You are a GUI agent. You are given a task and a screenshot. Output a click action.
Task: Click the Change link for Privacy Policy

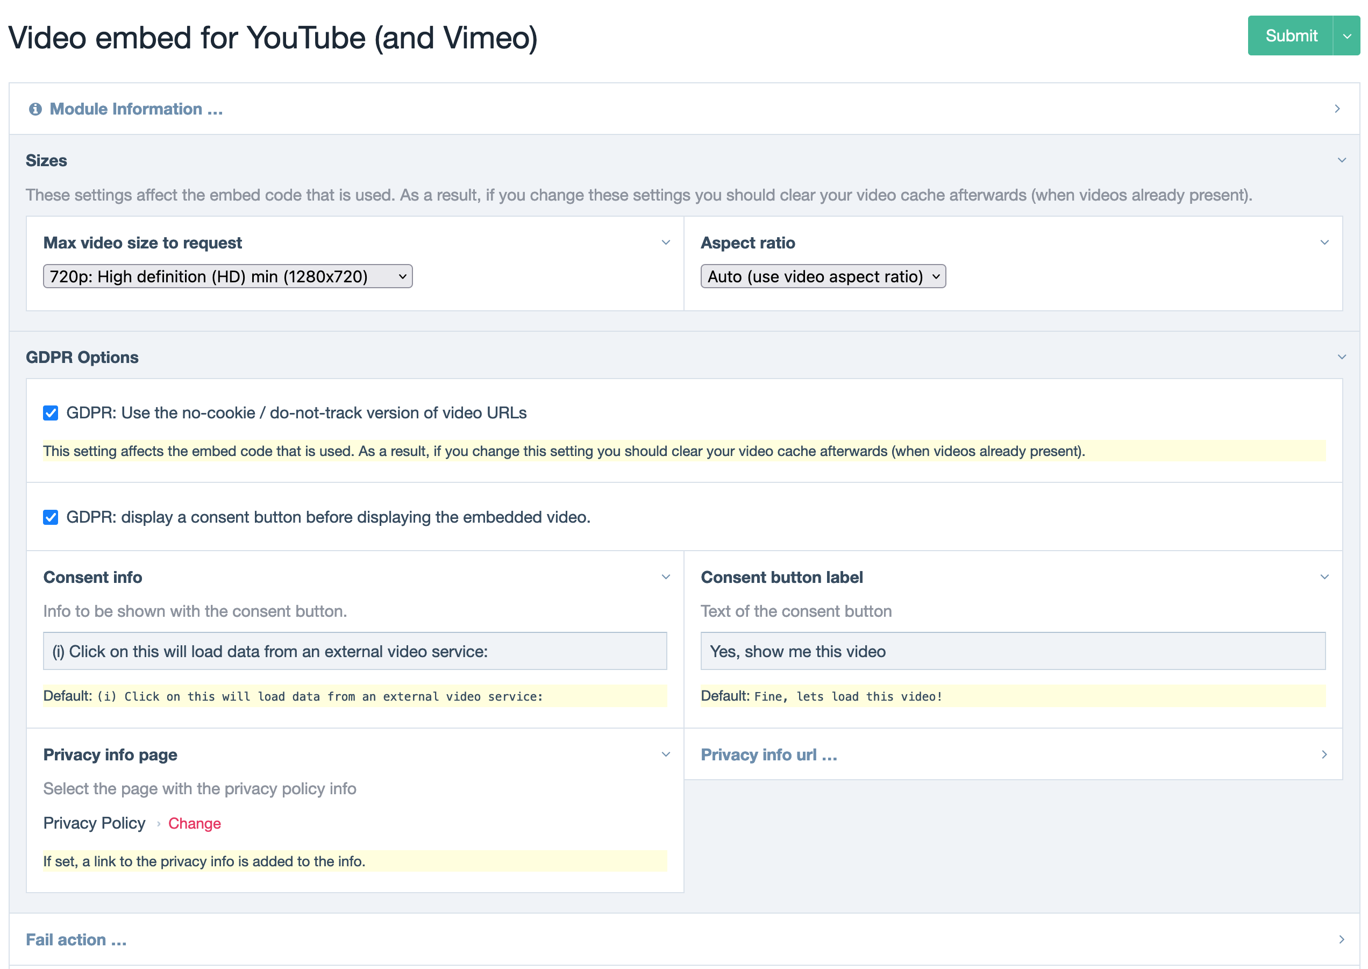click(195, 823)
